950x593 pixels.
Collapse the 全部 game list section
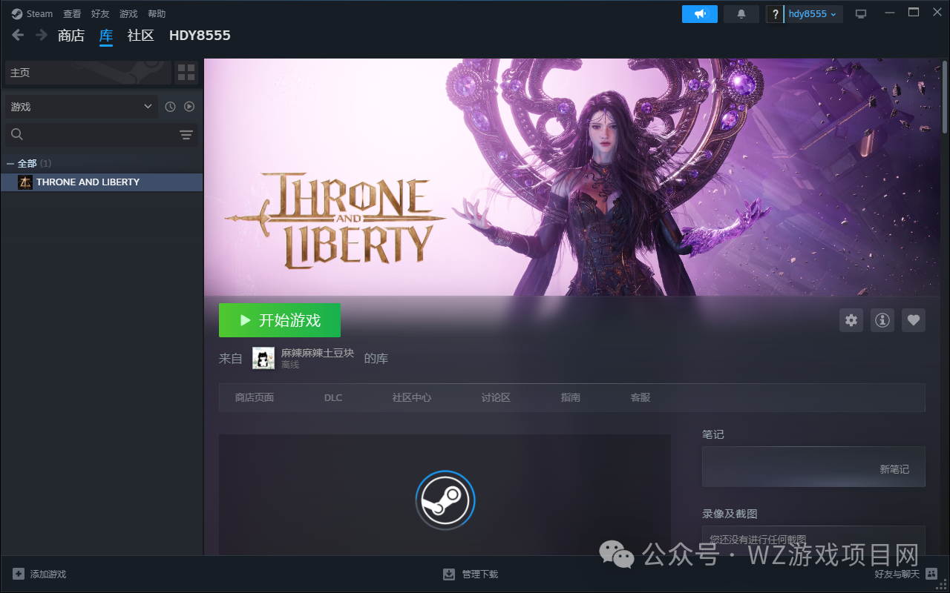[x=10, y=163]
